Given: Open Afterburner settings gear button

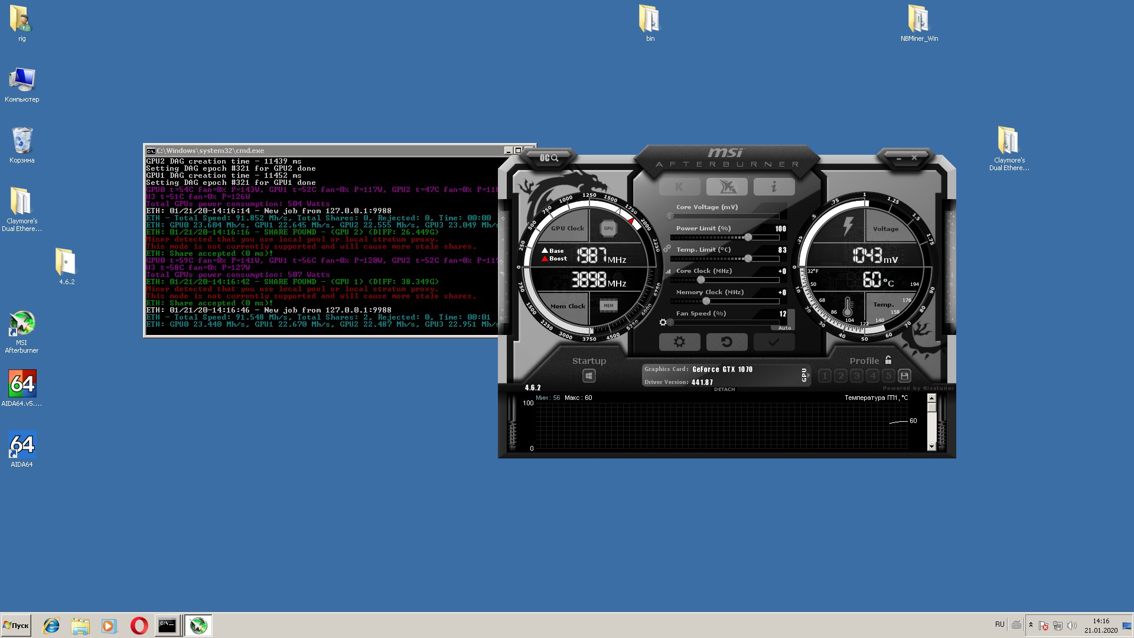Looking at the screenshot, I should [x=680, y=341].
